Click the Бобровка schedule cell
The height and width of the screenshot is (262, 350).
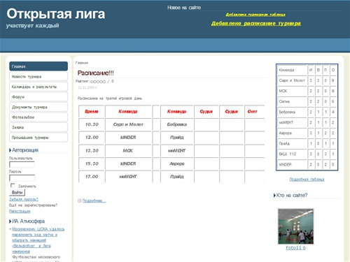coord(177,124)
